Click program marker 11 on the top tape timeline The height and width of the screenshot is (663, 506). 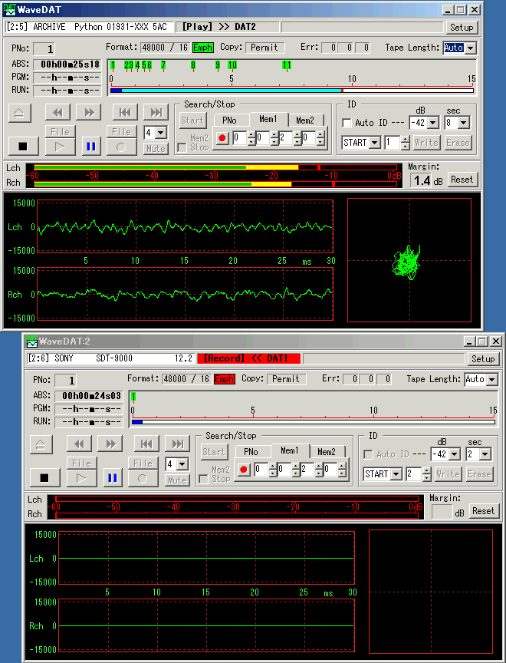pos(286,65)
